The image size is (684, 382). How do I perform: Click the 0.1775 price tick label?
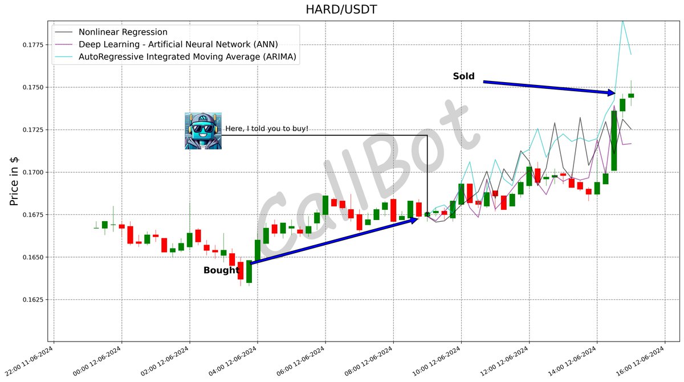click(x=32, y=44)
